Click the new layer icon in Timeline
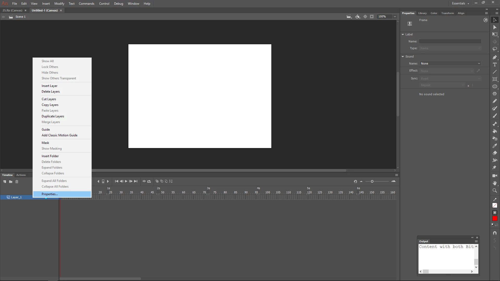 coord(5,182)
